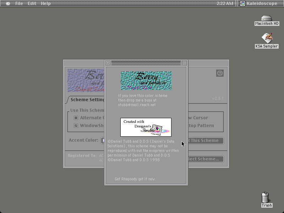Click the menu bar clock
This screenshot has width=284, height=213.
[225, 3]
